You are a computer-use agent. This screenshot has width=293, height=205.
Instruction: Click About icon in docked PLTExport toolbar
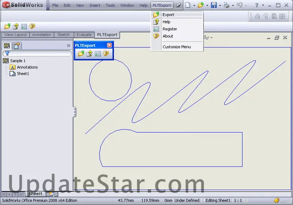point(32,26)
